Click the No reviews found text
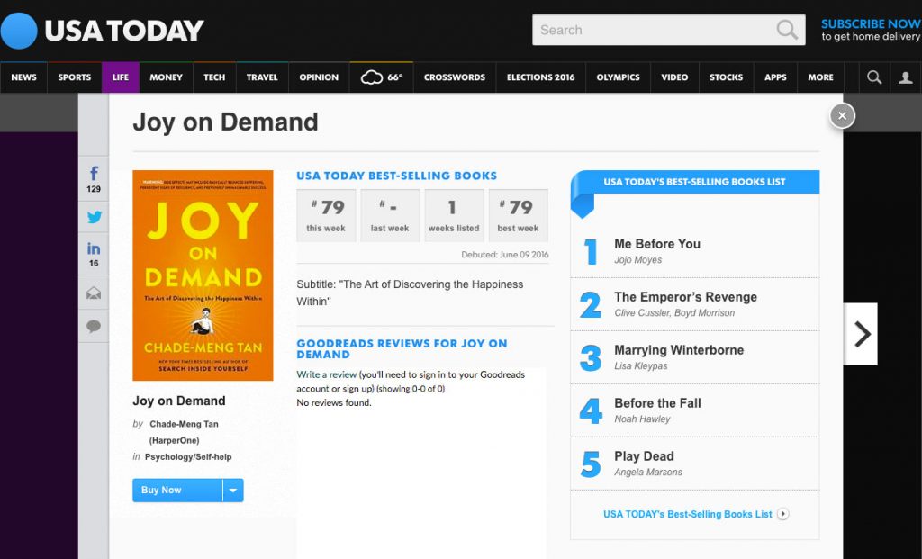 point(334,402)
